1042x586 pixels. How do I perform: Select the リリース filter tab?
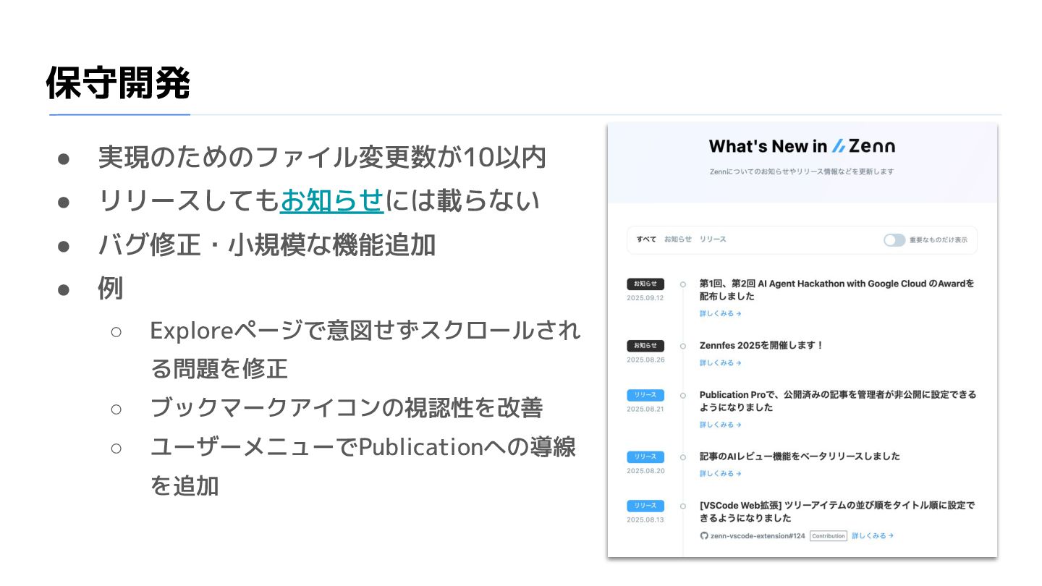coord(713,239)
